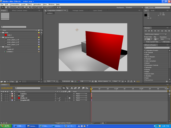Select the Pen tool
The width and height of the screenshot is (171, 128).
[x=28, y=7]
